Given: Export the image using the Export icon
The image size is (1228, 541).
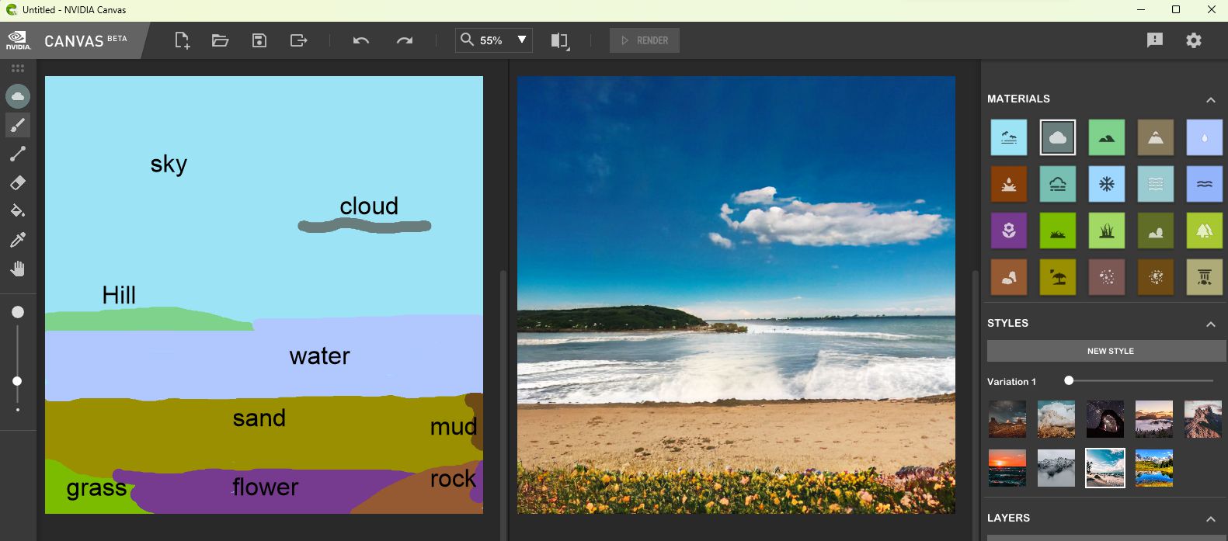Looking at the screenshot, I should 298,40.
